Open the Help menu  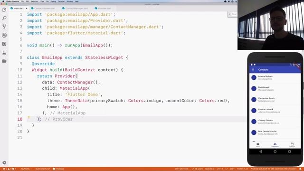(x=76, y=1)
